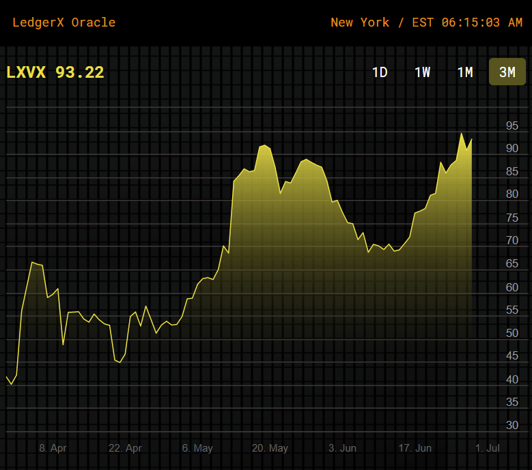This screenshot has width=532, height=470.
Task: Click the New York / EST clock
Action: [426, 23]
